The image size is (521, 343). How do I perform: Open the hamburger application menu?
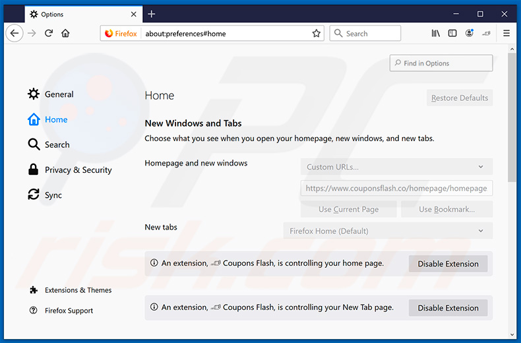[x=506, y=34]
